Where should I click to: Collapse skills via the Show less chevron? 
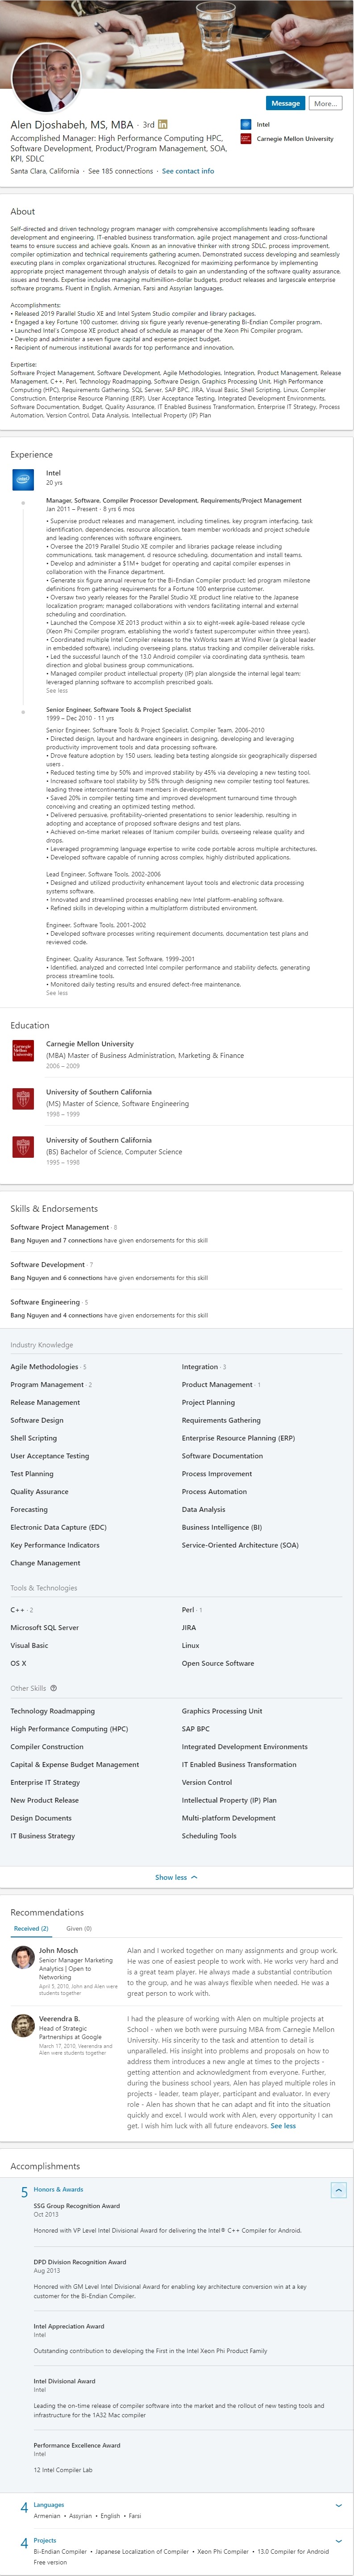click(x=176, y=1880)
